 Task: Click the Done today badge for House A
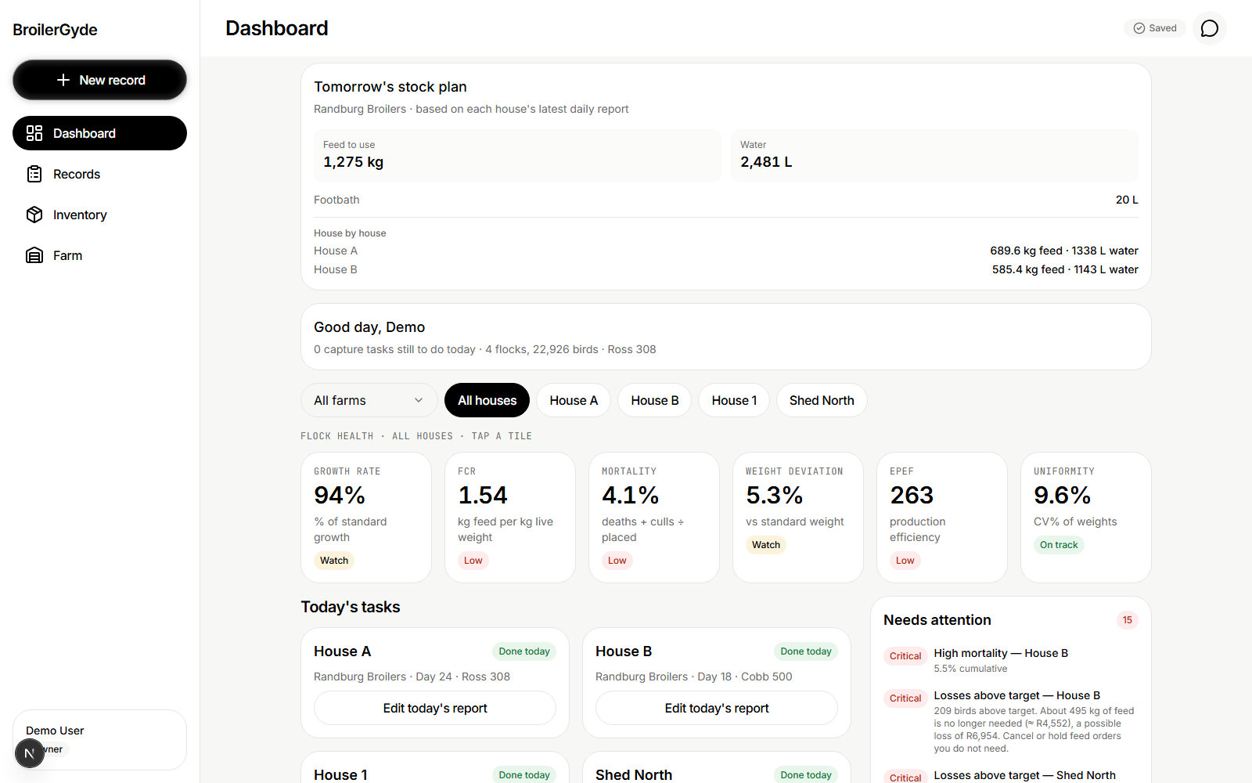point(524,651)
